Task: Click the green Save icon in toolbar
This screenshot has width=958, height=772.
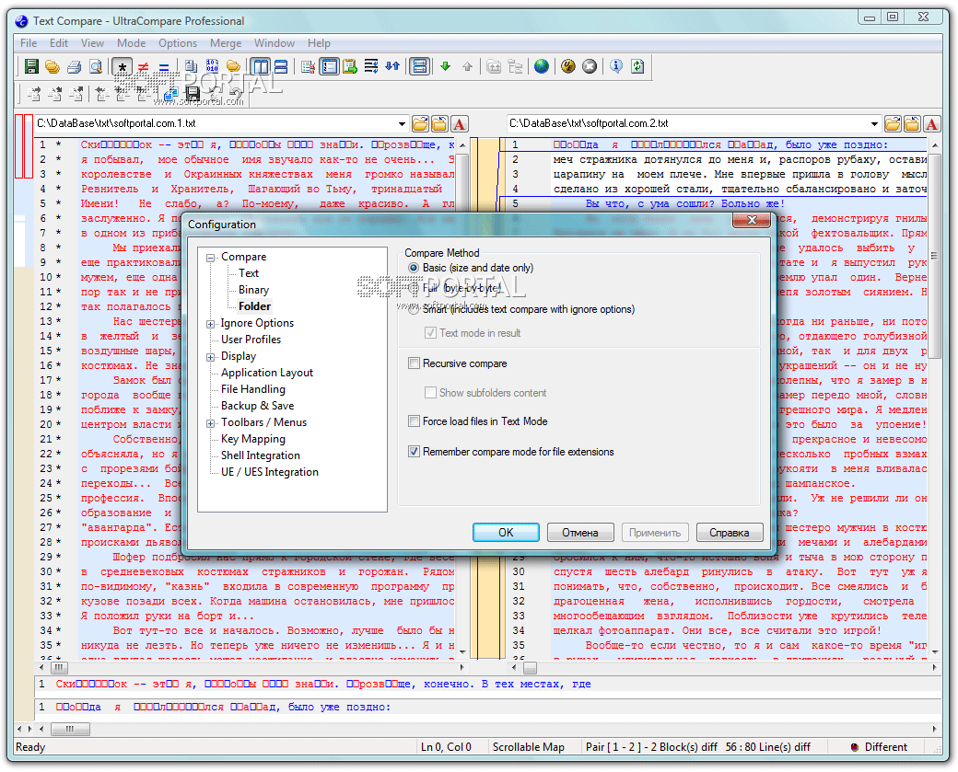Action: [31, 66]
